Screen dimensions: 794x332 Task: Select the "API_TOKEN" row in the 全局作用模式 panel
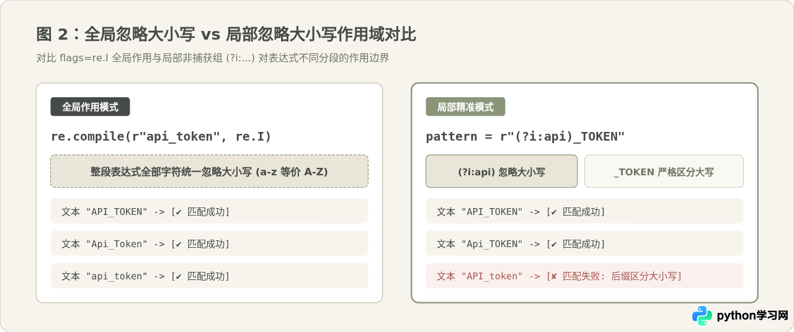coord(209,211)
